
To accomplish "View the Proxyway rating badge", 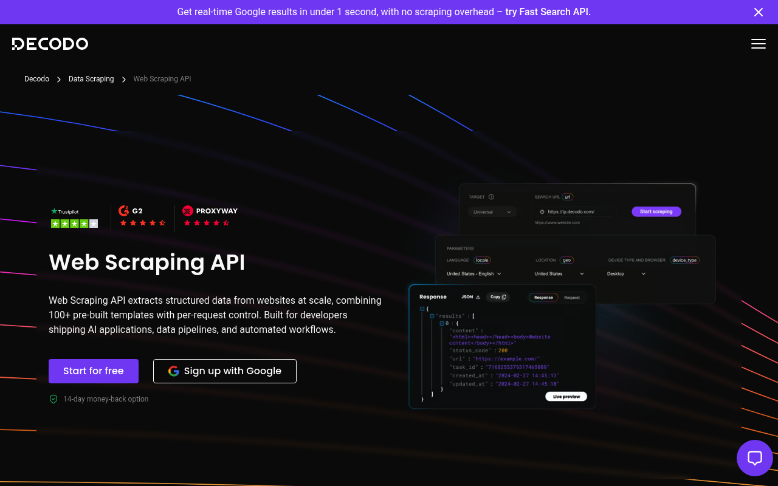I will coord(210,216).
